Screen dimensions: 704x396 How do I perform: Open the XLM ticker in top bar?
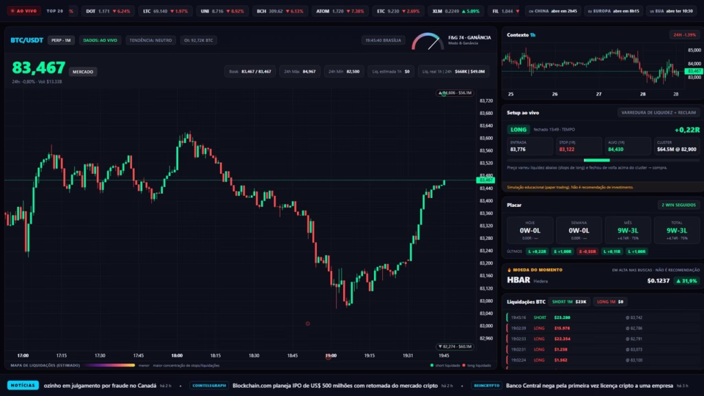tap(456, 11)
